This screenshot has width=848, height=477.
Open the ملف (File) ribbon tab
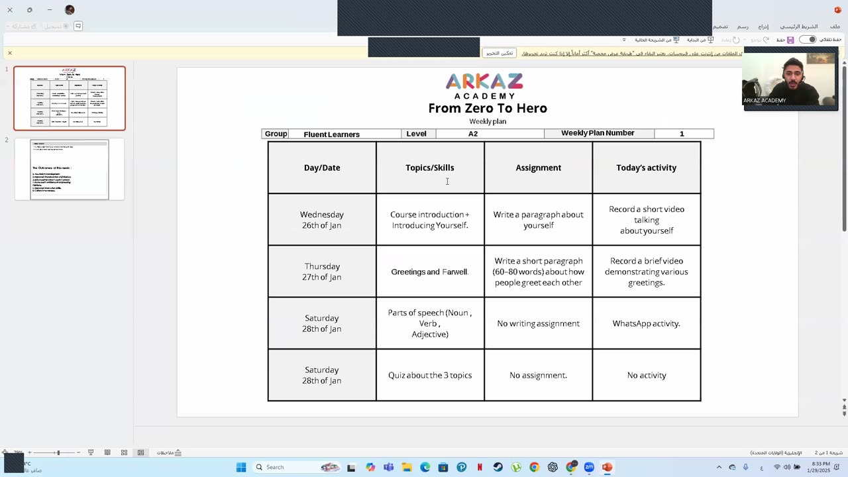(x=835, y=26)
